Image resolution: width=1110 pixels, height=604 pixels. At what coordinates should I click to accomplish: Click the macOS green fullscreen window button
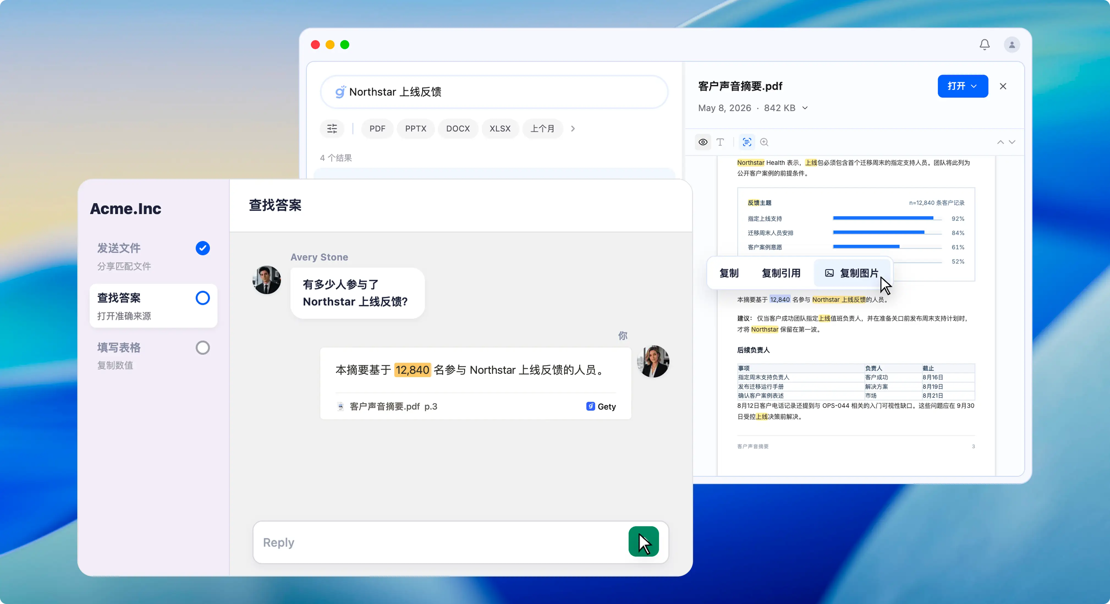pos(345,45)
